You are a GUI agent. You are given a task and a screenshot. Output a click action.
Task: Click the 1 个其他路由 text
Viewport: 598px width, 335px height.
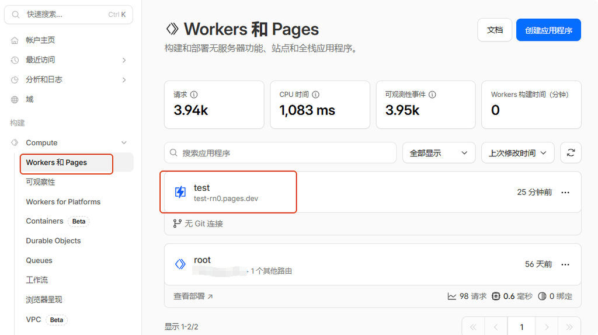[271, 271]
